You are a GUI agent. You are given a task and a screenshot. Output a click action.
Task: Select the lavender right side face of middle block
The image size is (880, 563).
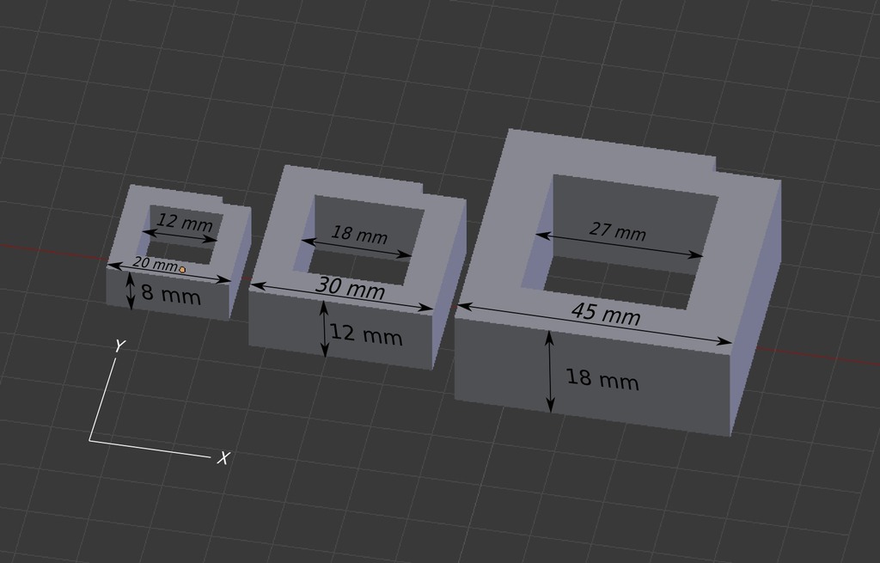tap(449, 281)
